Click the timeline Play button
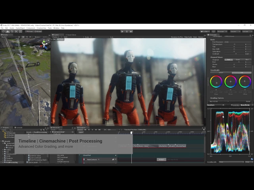This screenshot has height=190, width=254. pos(92,130)
